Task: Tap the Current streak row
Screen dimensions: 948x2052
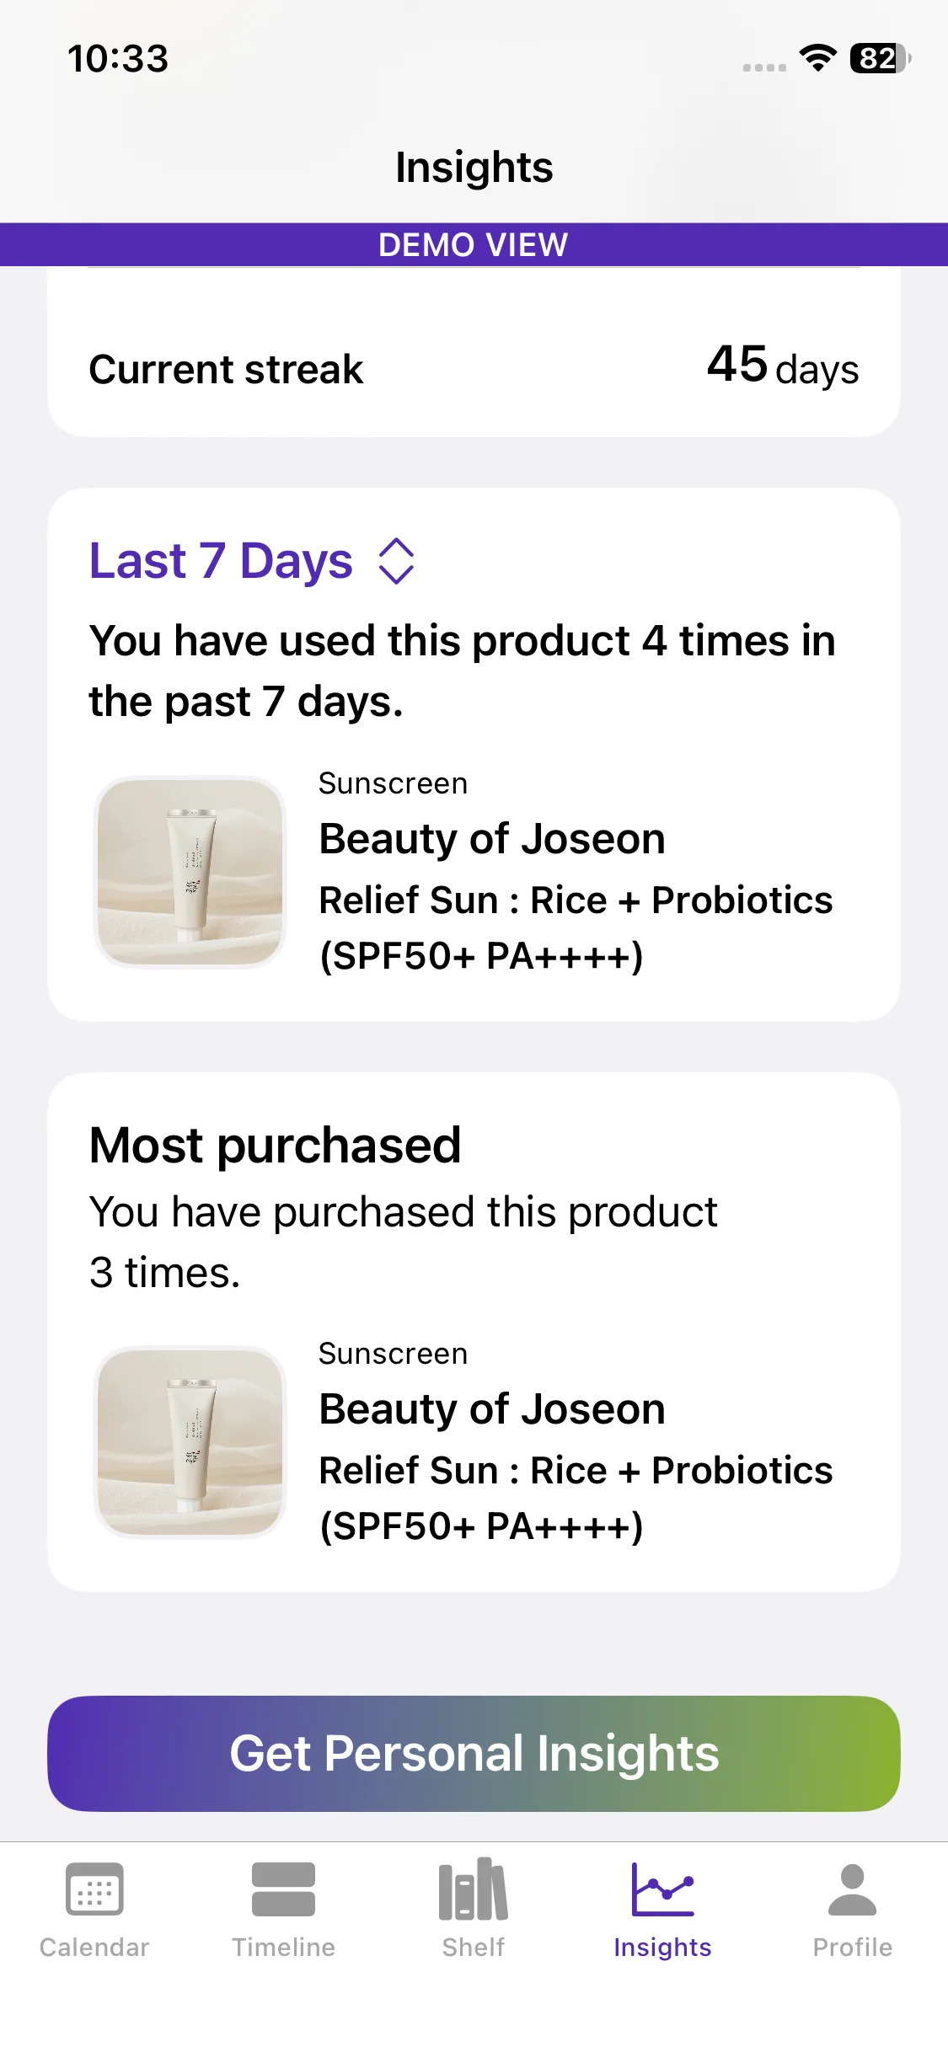Action: [x=227, y=370]
